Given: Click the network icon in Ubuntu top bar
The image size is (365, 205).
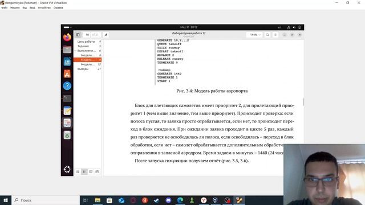Looking at the screenshot, I should coord(289,27).
